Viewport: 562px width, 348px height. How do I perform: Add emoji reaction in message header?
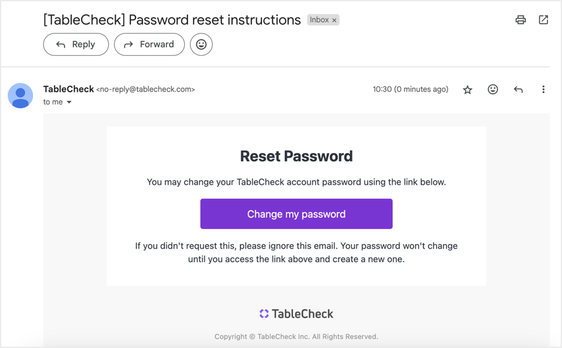pos(493,89)
